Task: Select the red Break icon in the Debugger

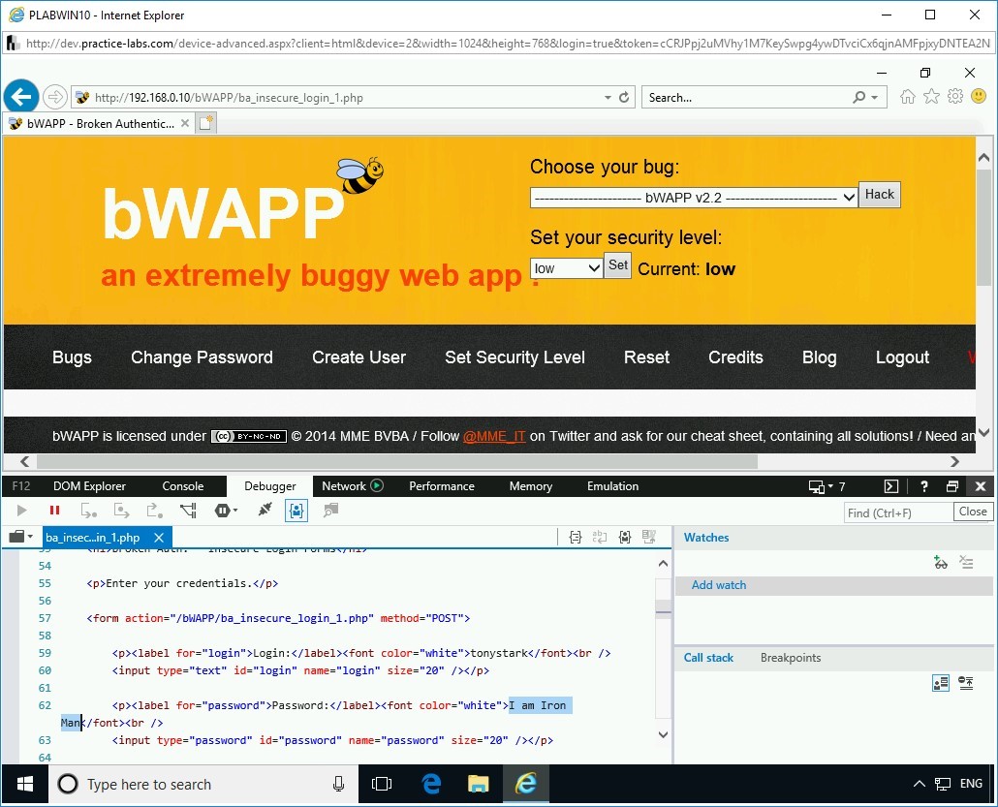Action: [55, 511]
